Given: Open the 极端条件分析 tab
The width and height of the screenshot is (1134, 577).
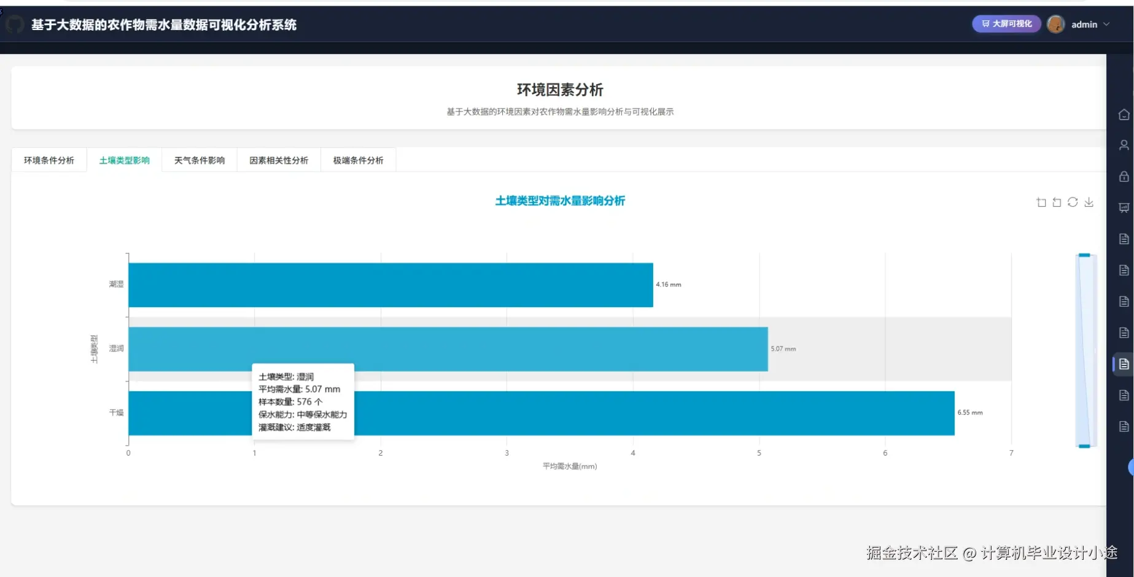Looking at the screenshot, I should pyautogui.click(x=358, y=161).
